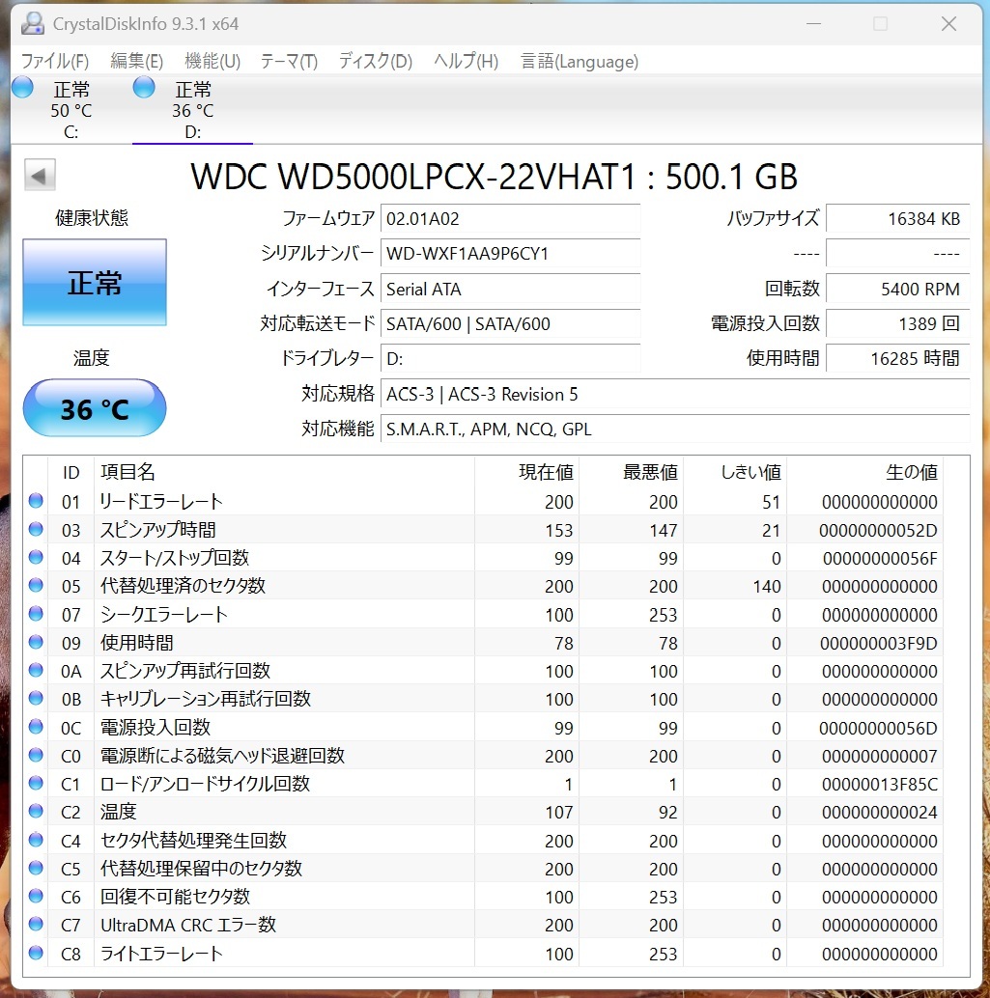Image resolution: width=990 pixels, height=998 pixels.
Task: Click the firmware field 02.01A02
Action: 510,219
